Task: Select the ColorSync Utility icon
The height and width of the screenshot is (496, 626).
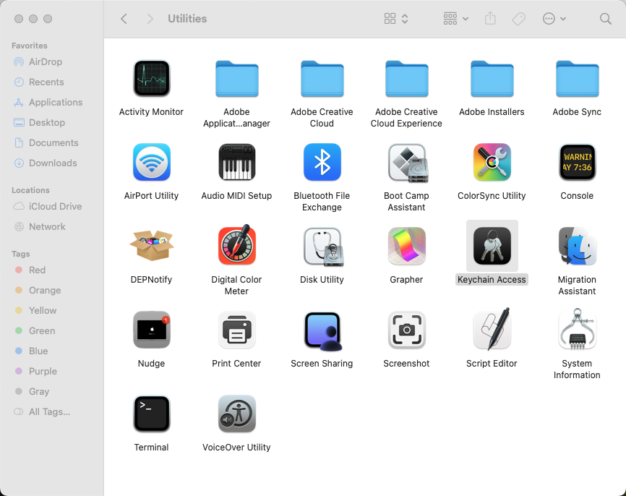Action: [492, 162]
